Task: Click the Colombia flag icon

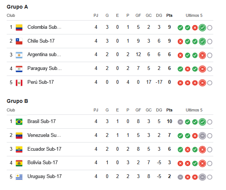Action: click(19, 27)
